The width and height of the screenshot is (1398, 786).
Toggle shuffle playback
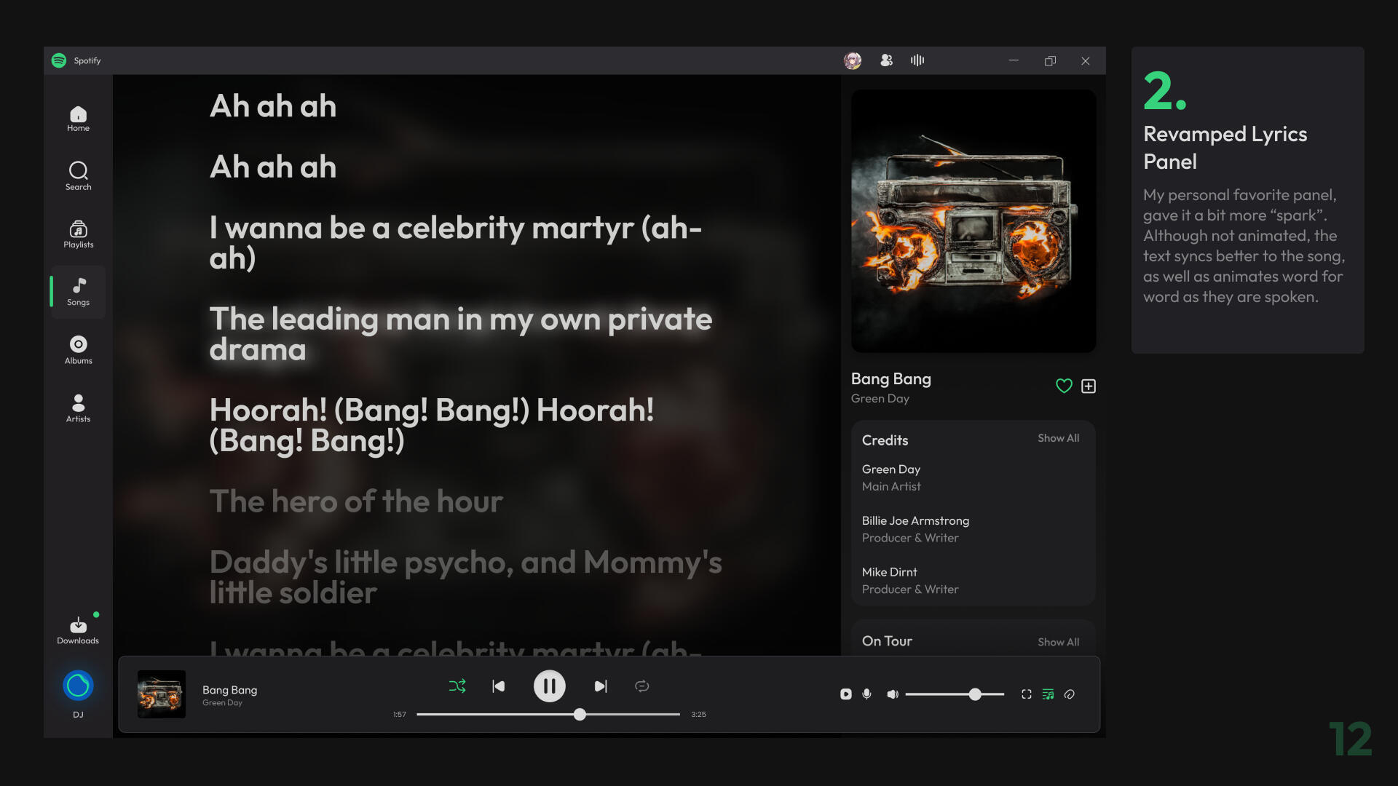(457, 686)
